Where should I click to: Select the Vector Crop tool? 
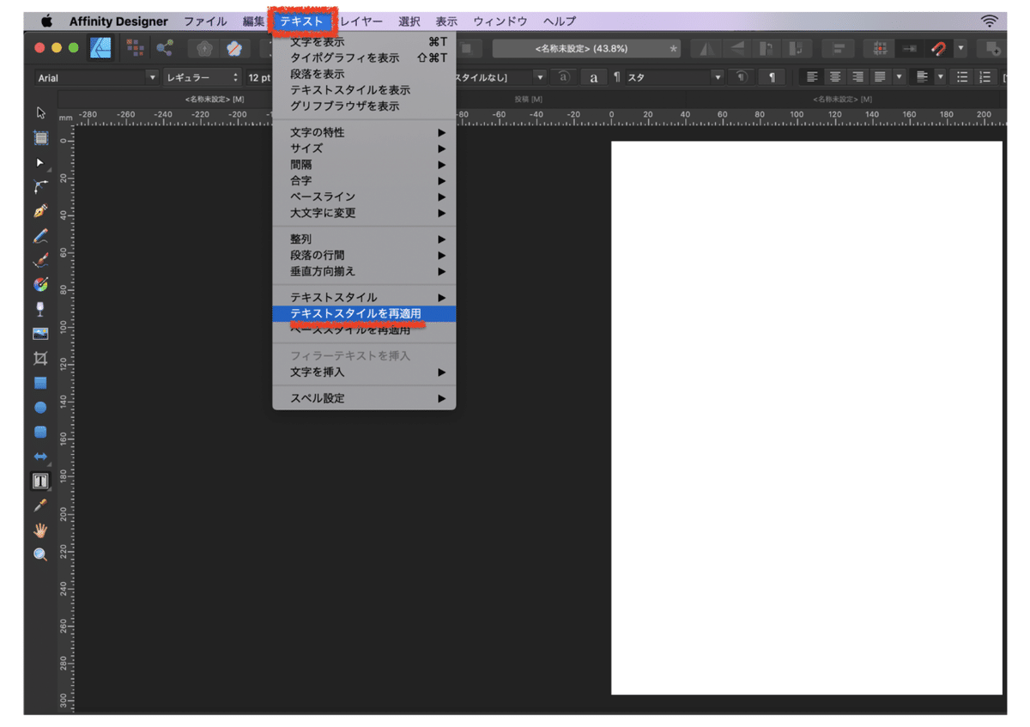point(40,358)
